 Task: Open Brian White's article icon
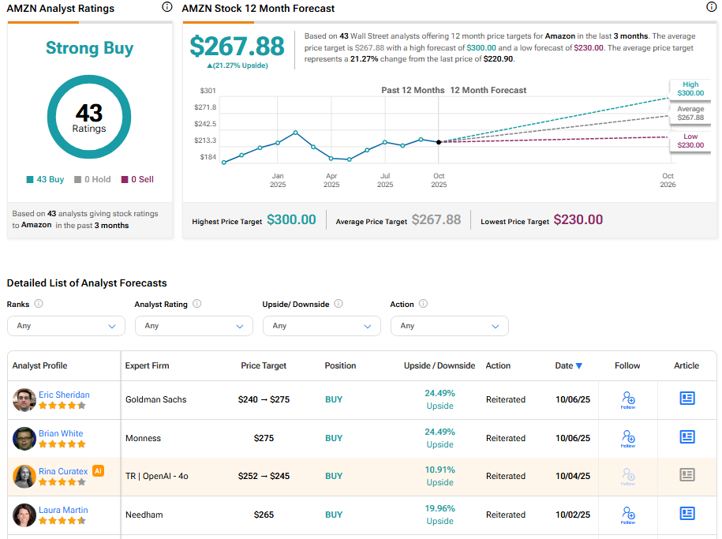tap(686, 437)
